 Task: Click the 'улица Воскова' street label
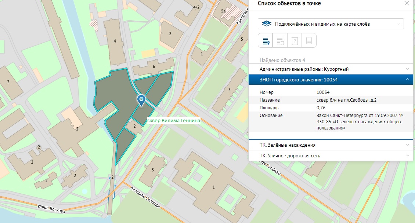pyautogui.click(x=51, y=209)
